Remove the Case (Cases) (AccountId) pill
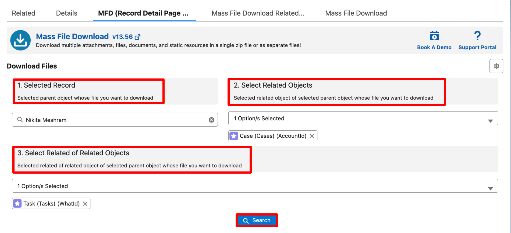The width and height of the screenshot is (511, 233). point(312,136)
